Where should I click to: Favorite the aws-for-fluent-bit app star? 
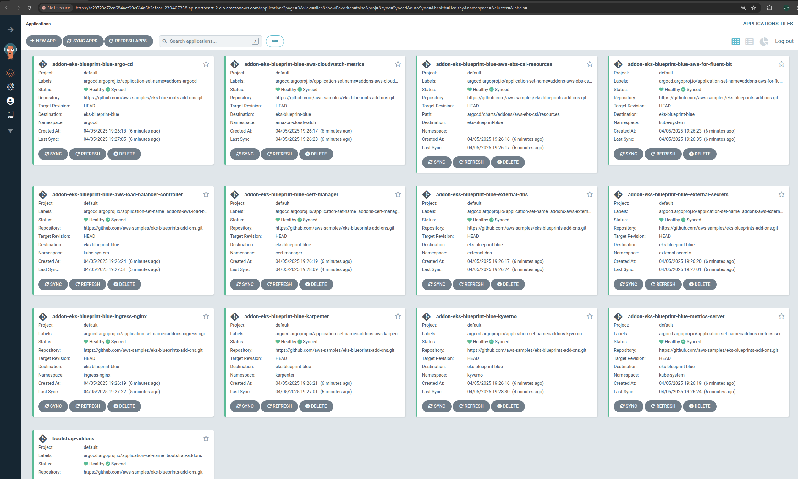coord(782,64)
